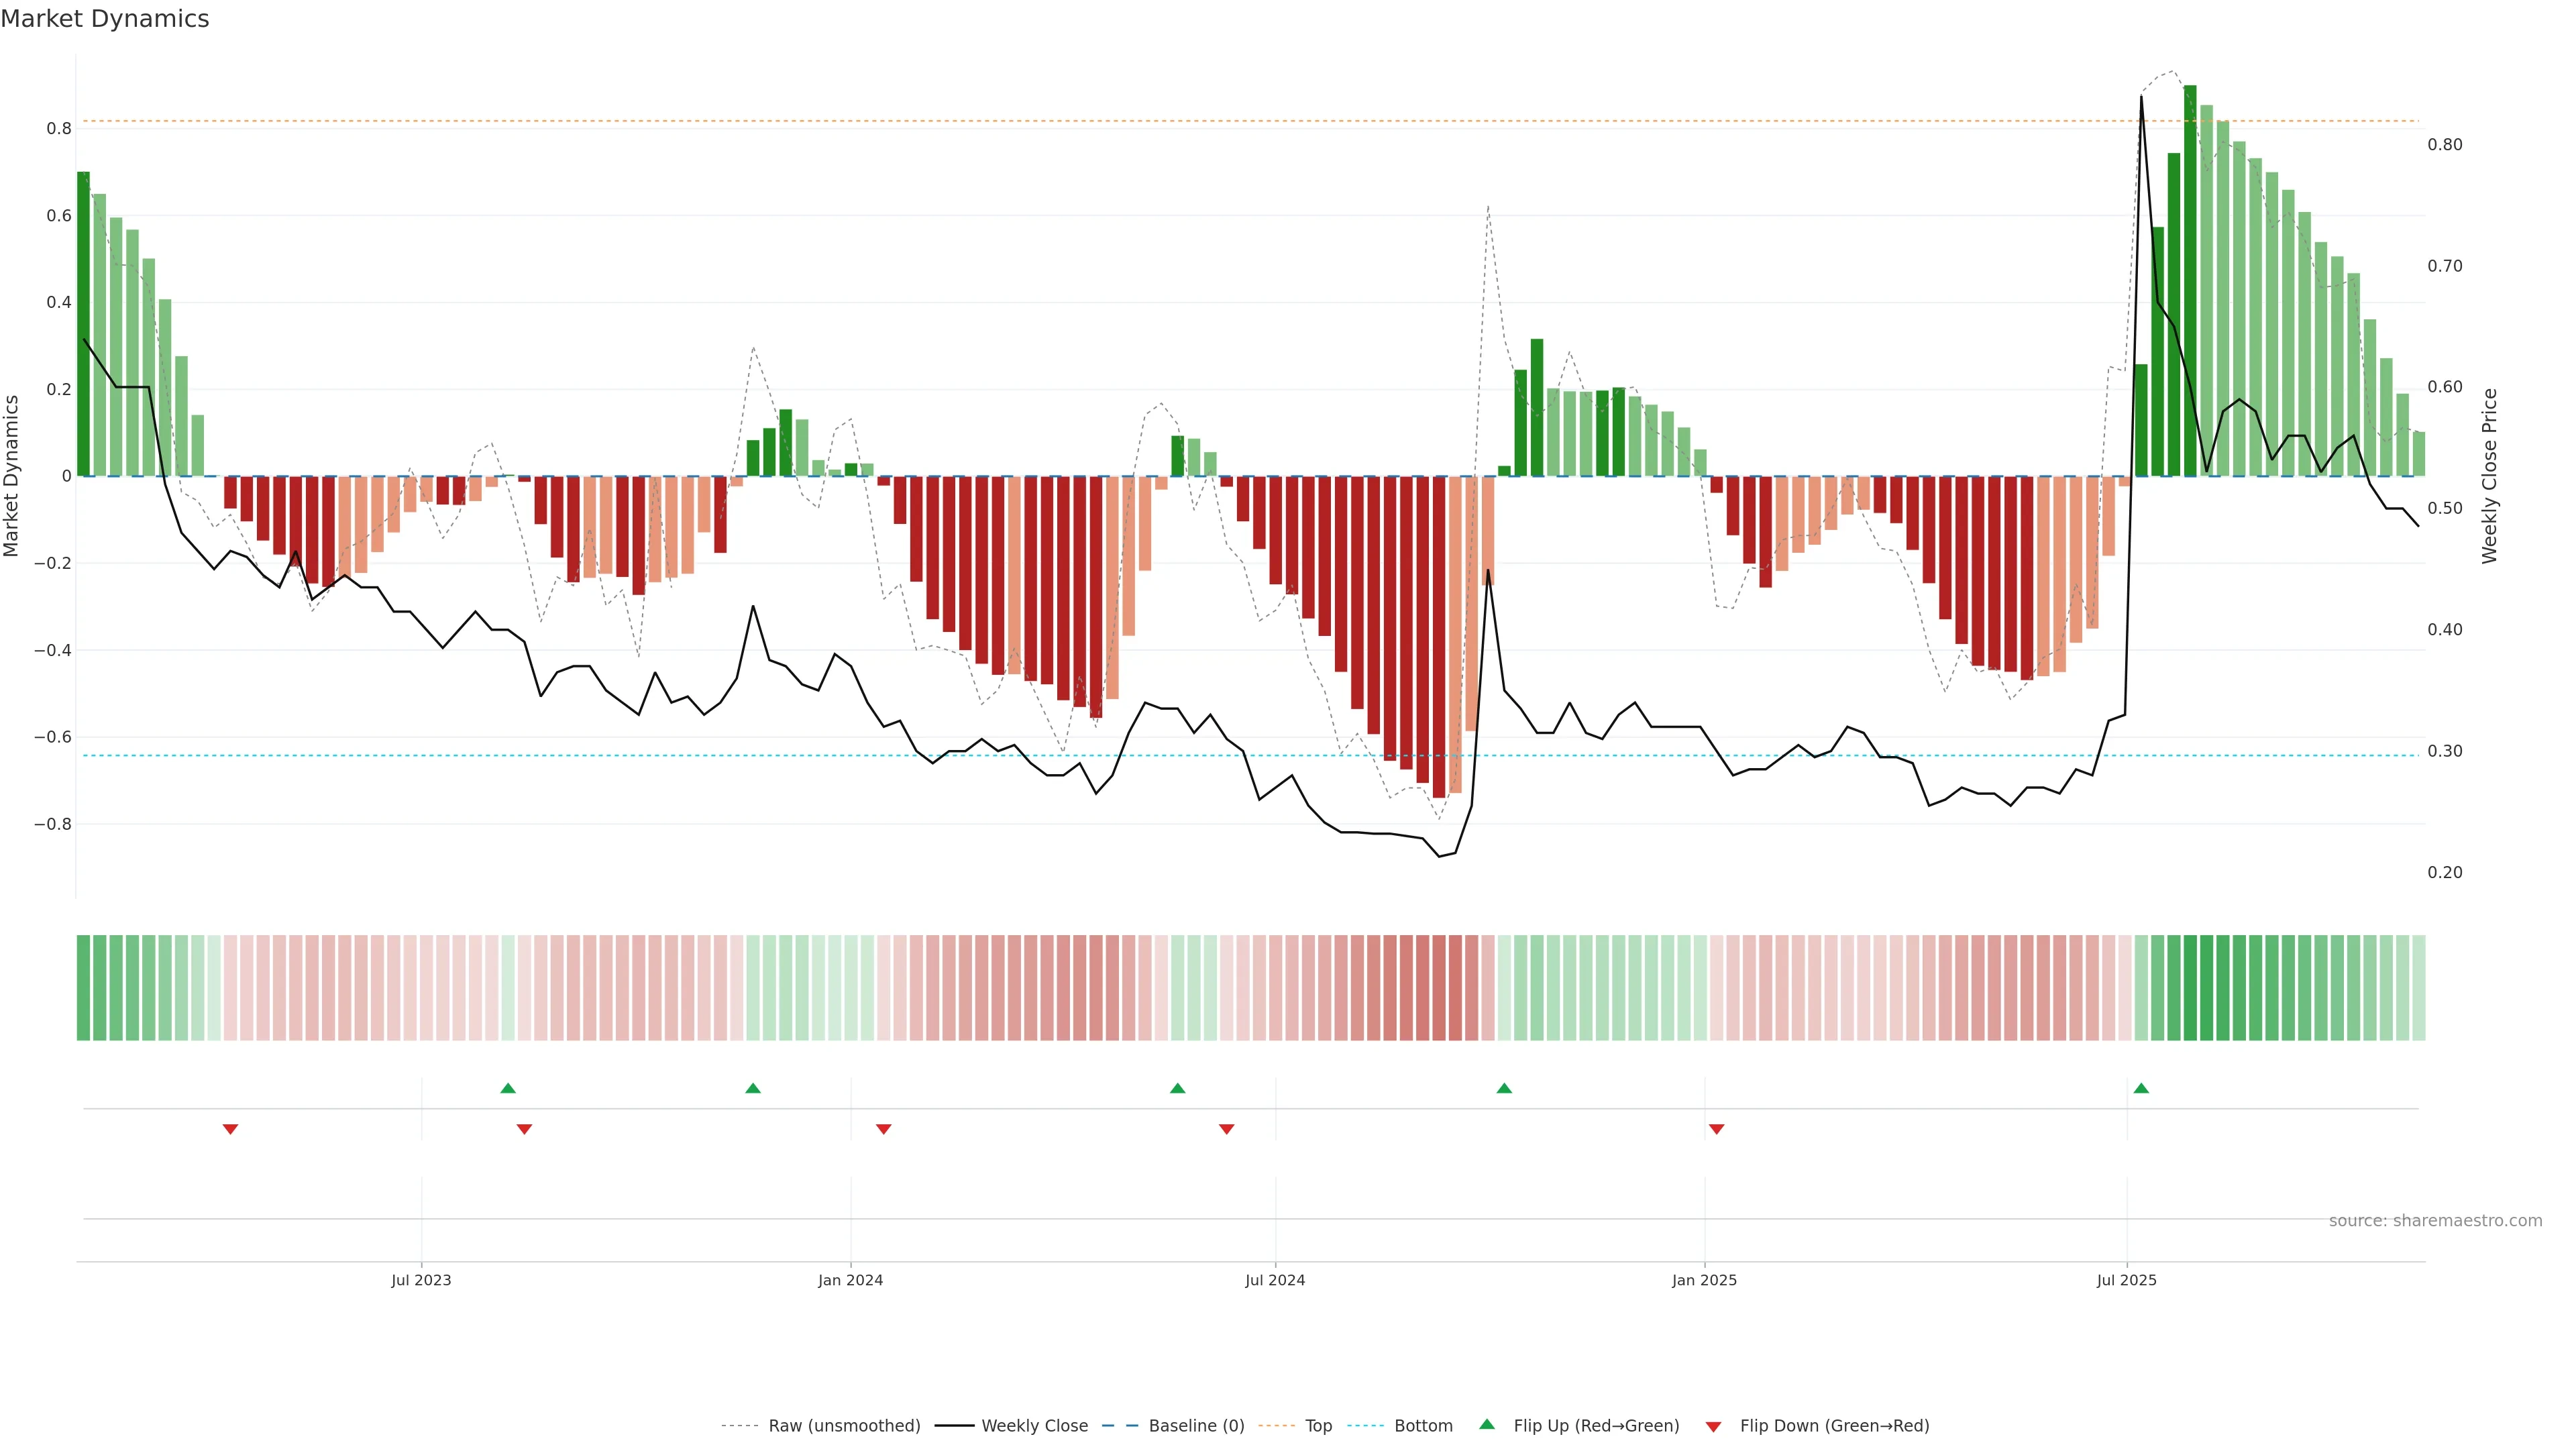Click the leftmost green flip-up marker
The height and width of the screenshot is (1449, 2576).
click(x=508, y=1088)
